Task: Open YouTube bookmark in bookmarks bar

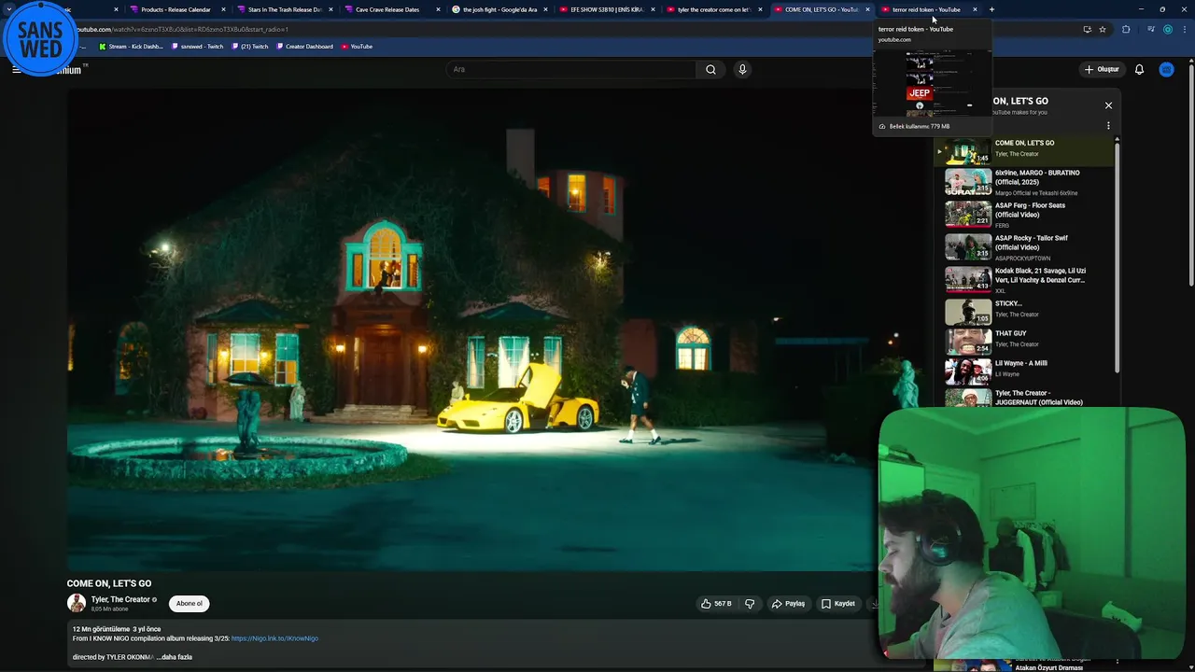Action: point(357,46)
